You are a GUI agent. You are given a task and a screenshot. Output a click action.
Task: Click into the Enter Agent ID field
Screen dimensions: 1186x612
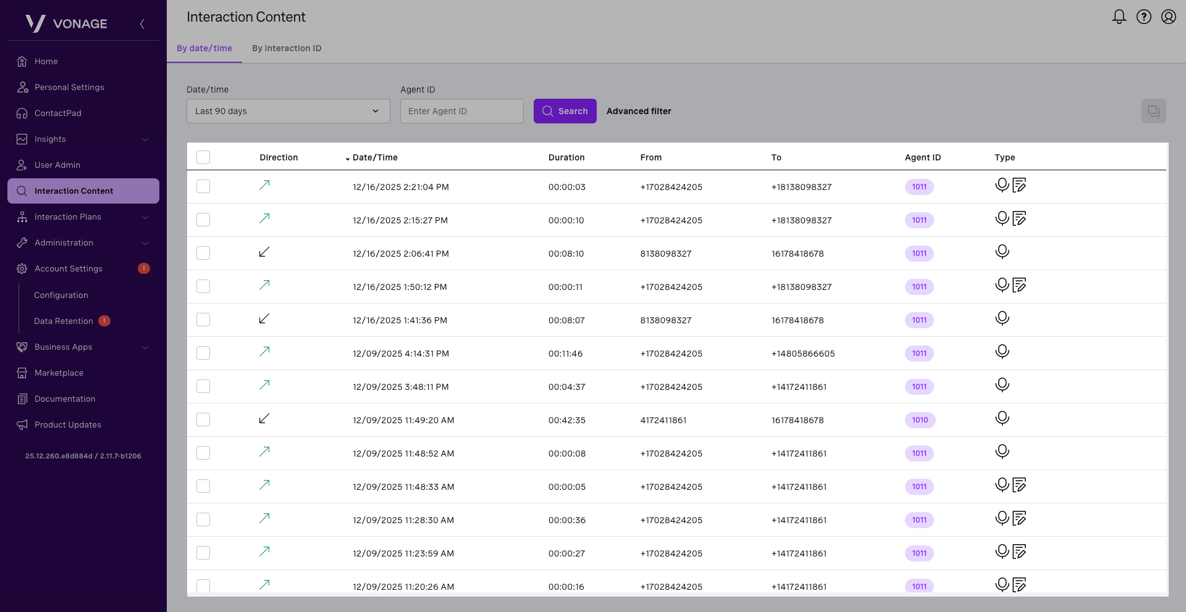(x=461, y=111)
